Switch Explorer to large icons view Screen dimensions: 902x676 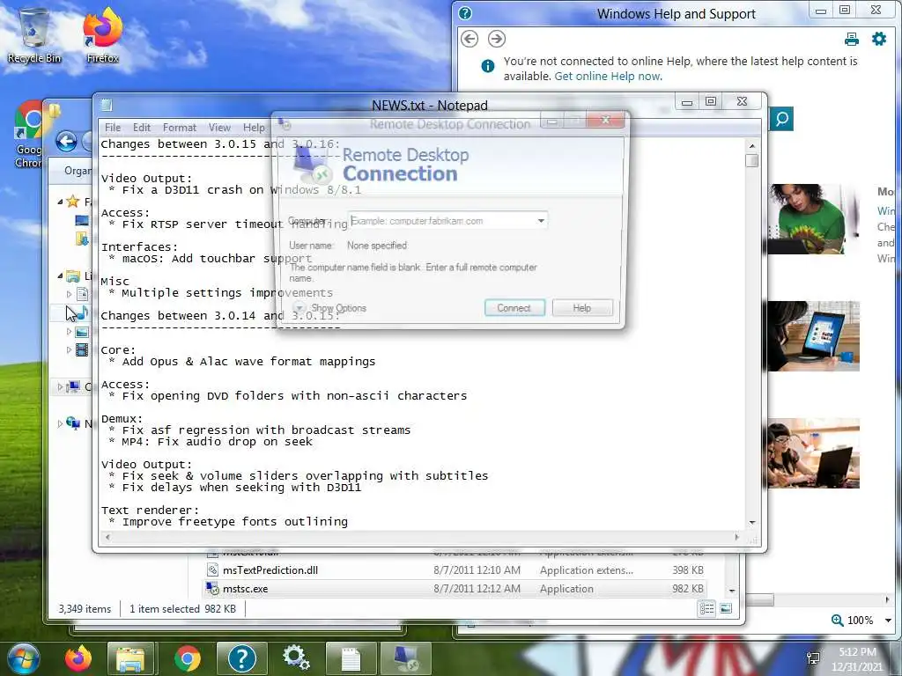726,608
